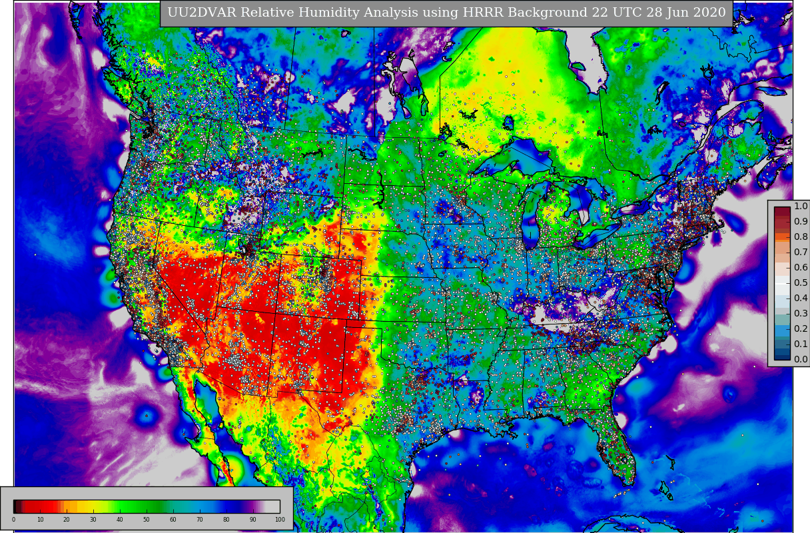Viewport: 810px width, 533px height.
Task: Select the orange swatch near 0.8 on right colorbar
Action: coord(782,237)
